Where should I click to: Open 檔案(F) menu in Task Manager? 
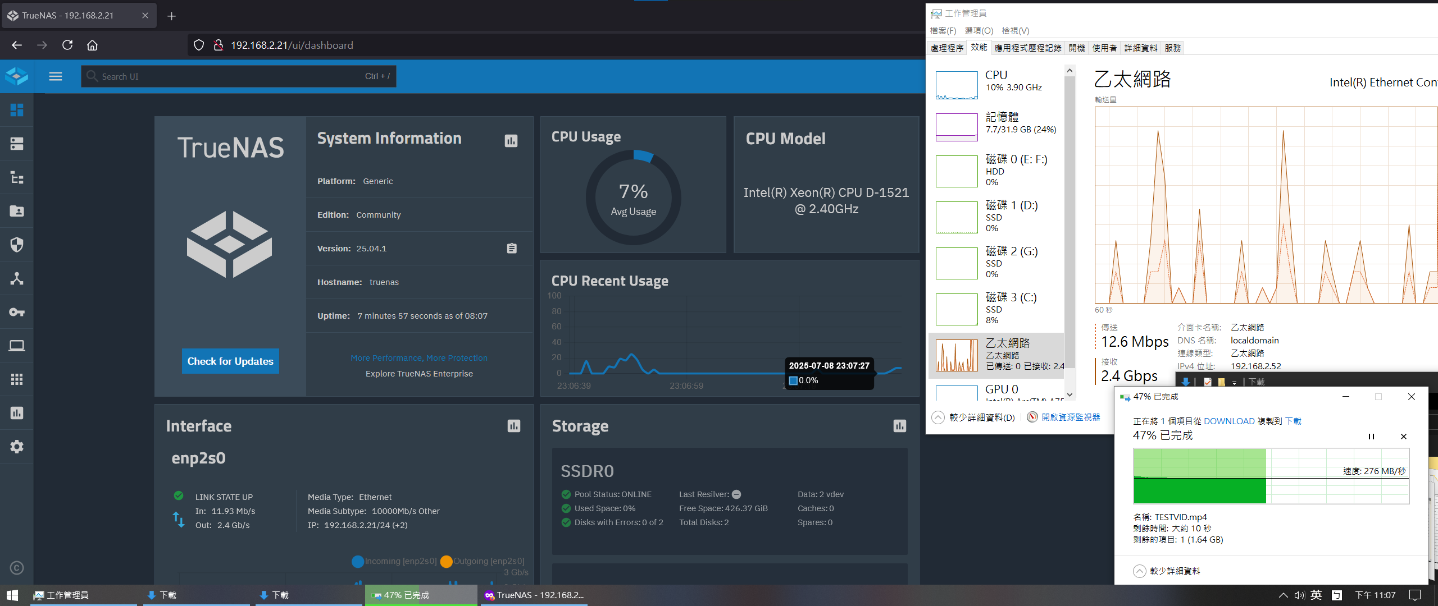943,30
